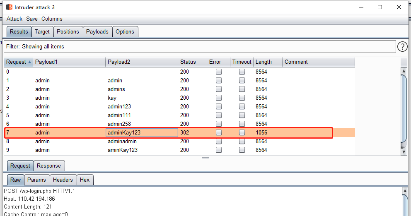Toggle Timeout checkbox in adminKay123 row

242,132
